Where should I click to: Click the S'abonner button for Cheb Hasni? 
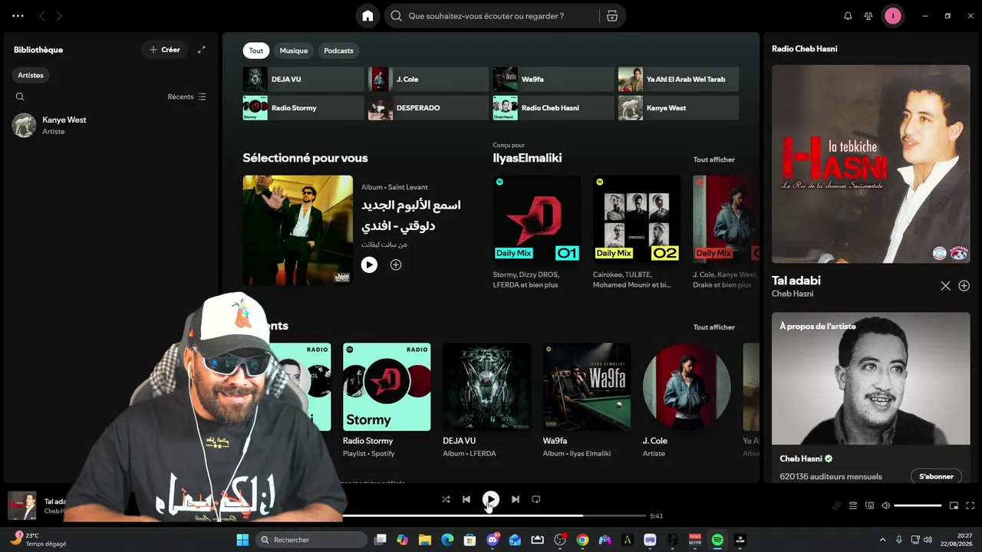936,476
